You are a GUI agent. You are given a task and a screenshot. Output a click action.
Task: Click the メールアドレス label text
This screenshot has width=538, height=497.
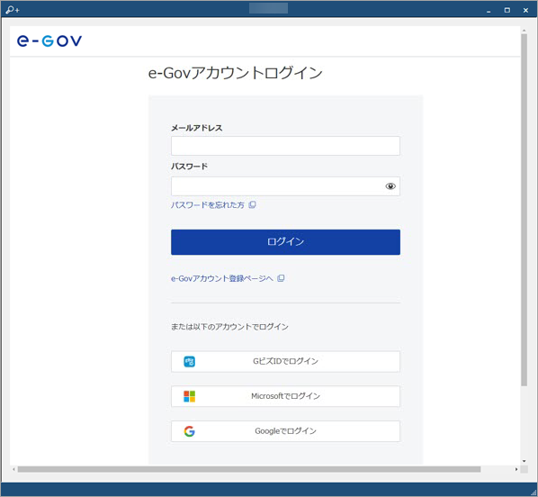coord(197,128)
